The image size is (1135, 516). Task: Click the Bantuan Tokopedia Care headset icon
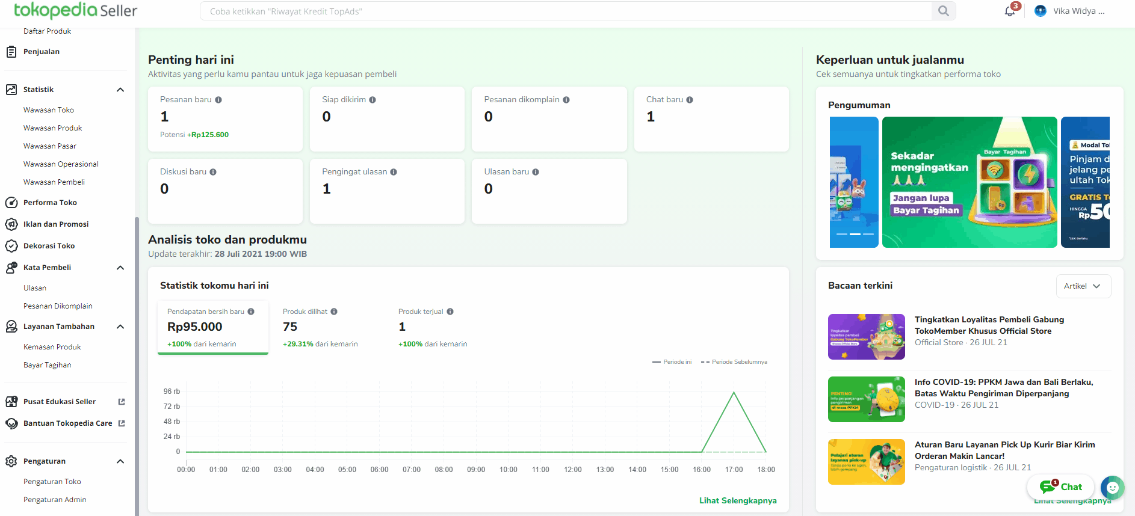coord(11,423)
